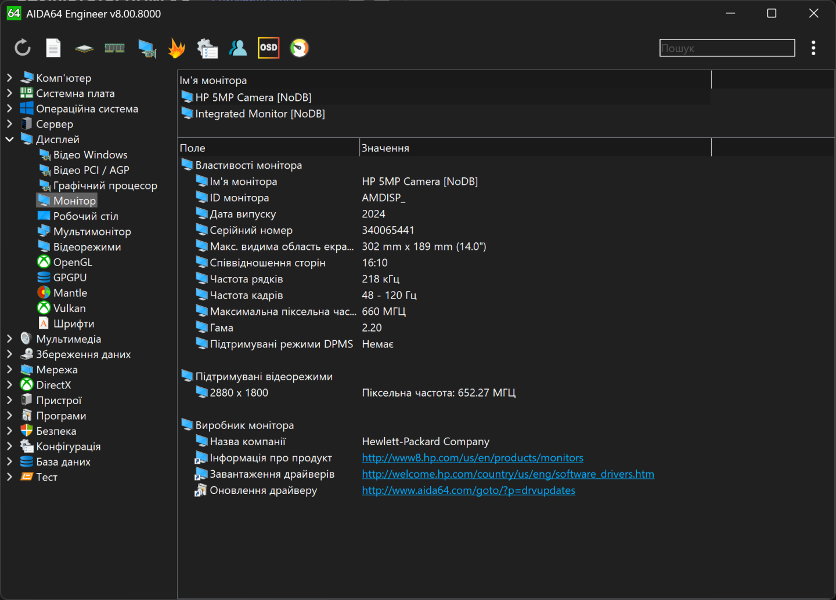Launch the system stability test flame icon
This screenshot has width=836, height=600.
pyautogui.click(x=176, y=48)
